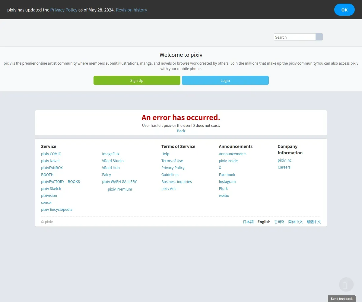Open Careers link
The image size is (362, 302).
[284, 167]
